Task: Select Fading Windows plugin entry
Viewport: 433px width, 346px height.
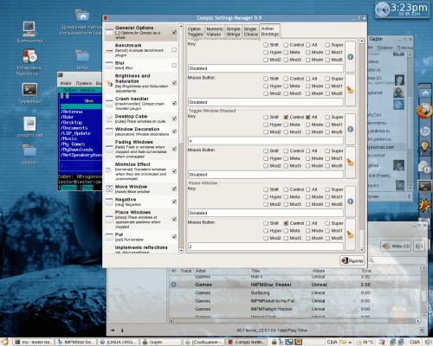Action: (141, 149)
